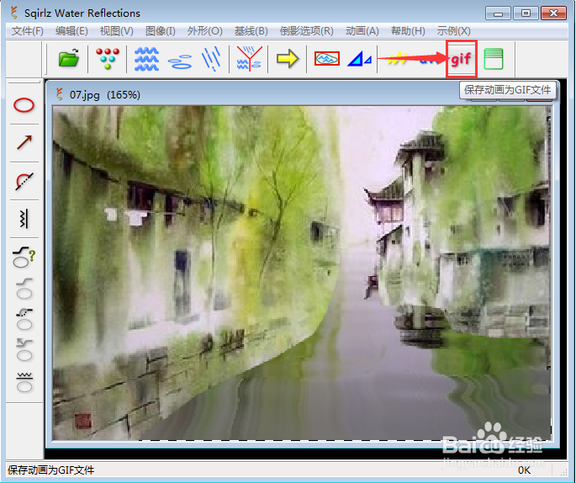This screenshot has height=483, width=576.
Task: Open the 示例(X) menu
Action: coord(453,31)
